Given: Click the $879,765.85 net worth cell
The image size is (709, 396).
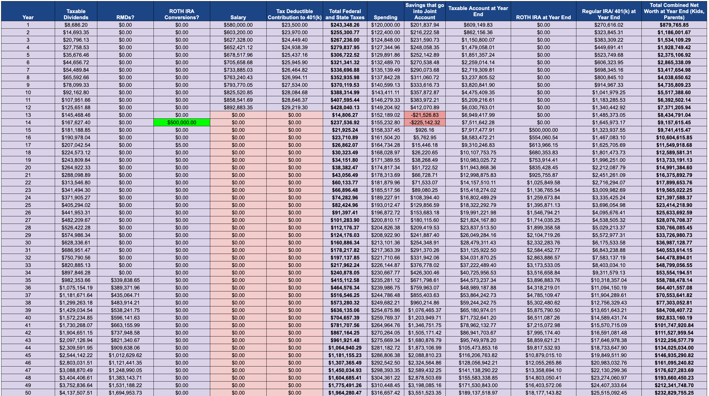Looking at the screenshot, I should [x=674, y=25].
